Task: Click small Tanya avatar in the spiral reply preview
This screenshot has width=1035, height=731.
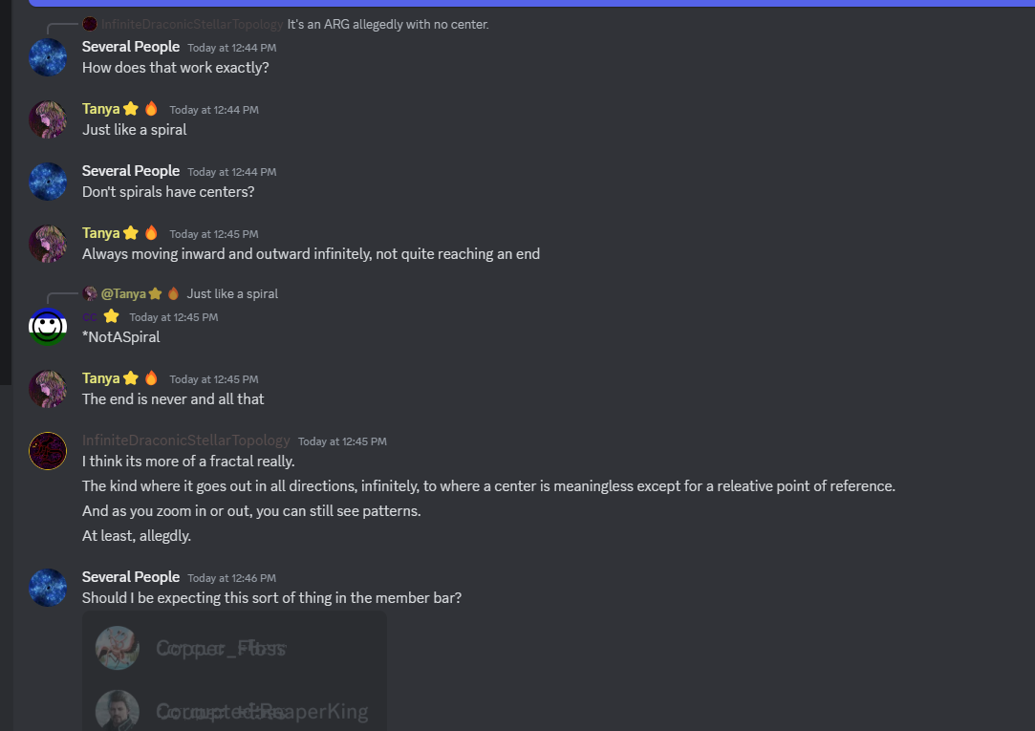Action: (x=90, y=293)
